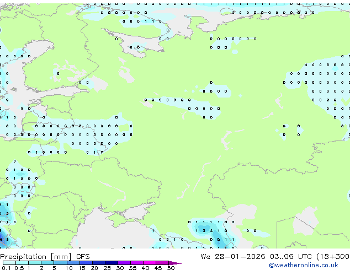The height and width of the screenshot is (270, 350).
Task: Click the 'Precipitation [mm]' title text
Action: click(35, 257)
